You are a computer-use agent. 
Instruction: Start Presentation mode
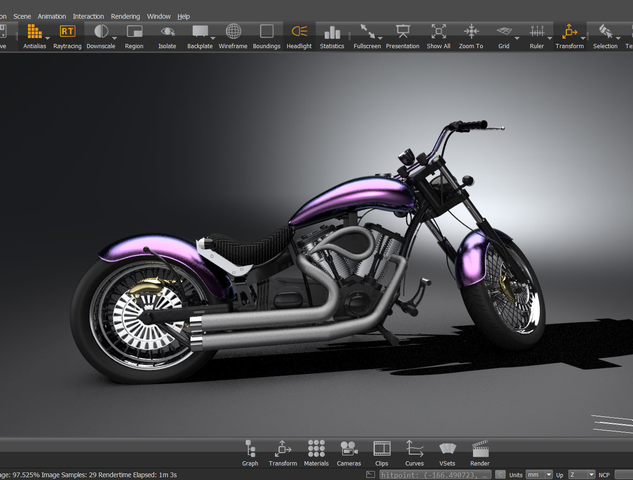click(x=402, y=36)
